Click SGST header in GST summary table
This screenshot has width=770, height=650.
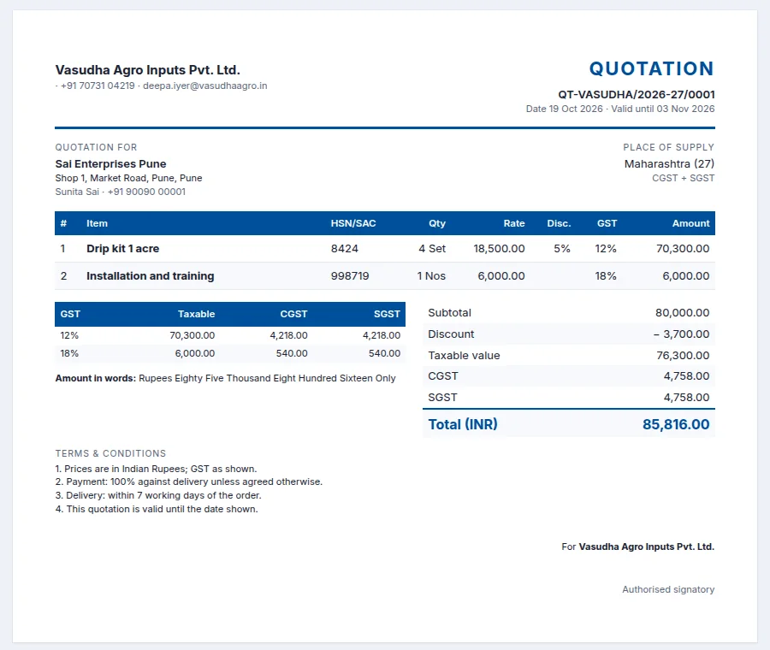click(x=387, y=314)
